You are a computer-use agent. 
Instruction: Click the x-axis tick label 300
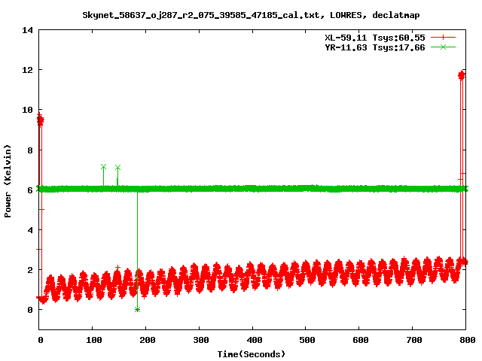point(201,340)
